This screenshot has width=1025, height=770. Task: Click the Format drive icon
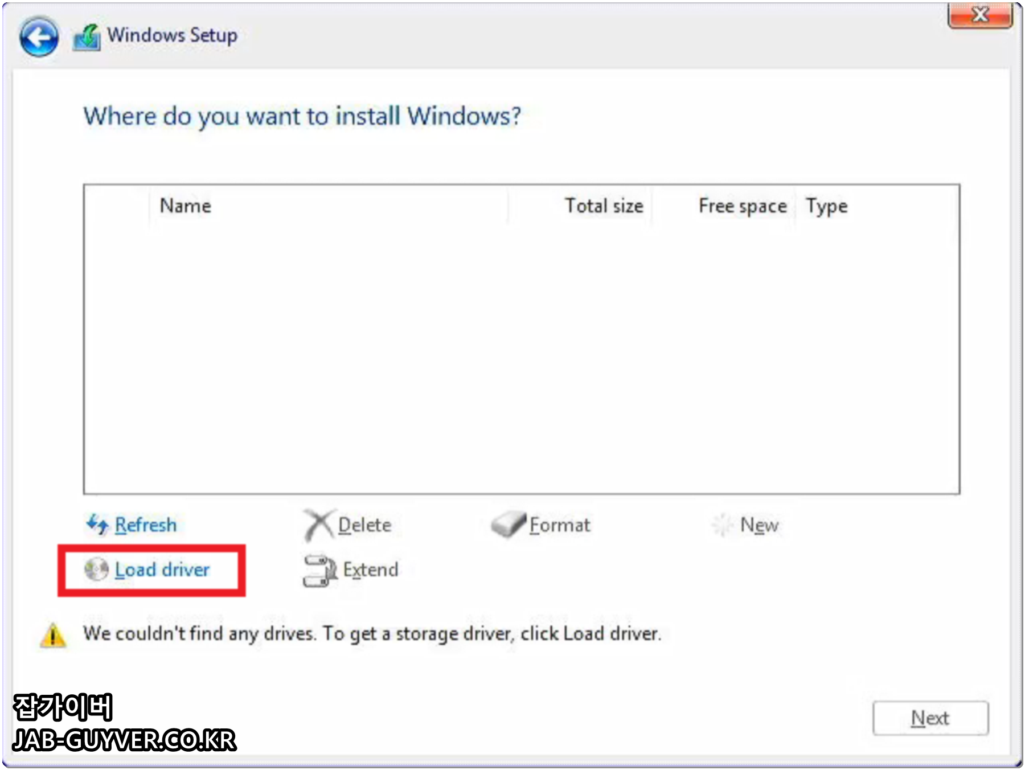pos(508,524)
